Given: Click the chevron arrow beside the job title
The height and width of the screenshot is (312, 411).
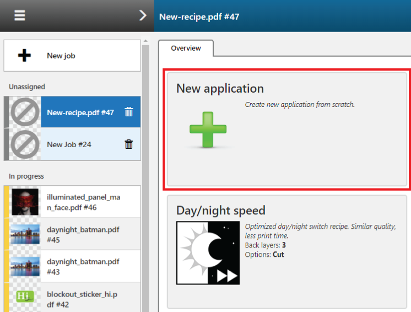Looking at the screenshot, I should pos(143,15).
